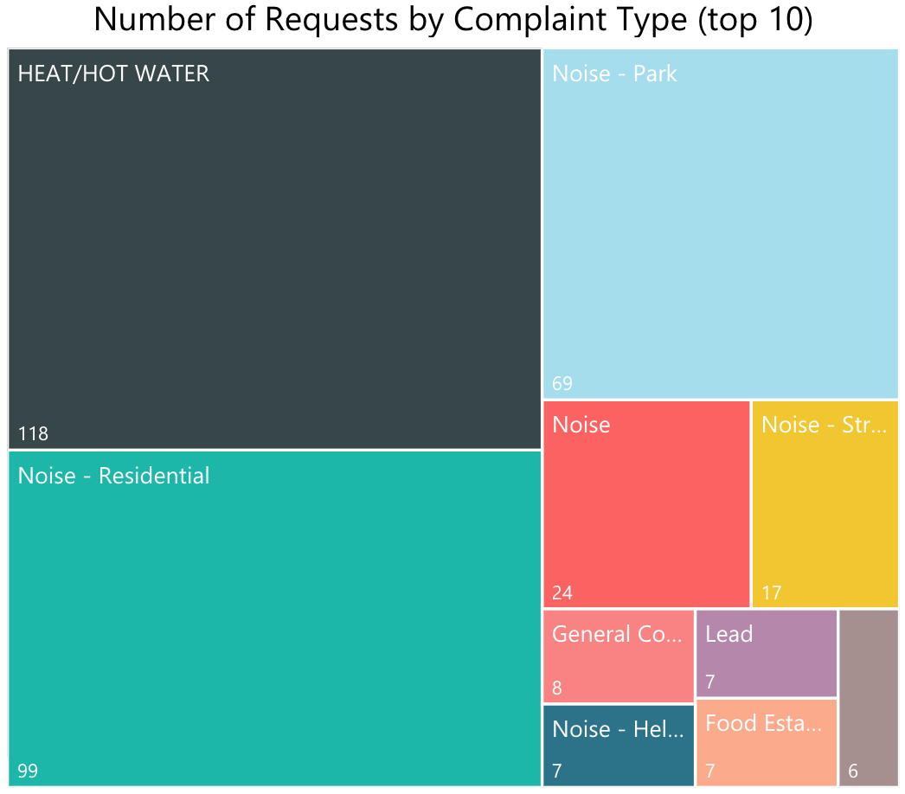Click the General Co... pink tile
This screenshot has width=905, height=794.
point(618,656)
